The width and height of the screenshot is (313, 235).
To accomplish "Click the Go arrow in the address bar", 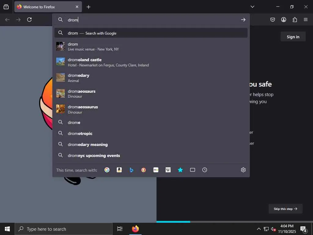I will pos(243,20).
